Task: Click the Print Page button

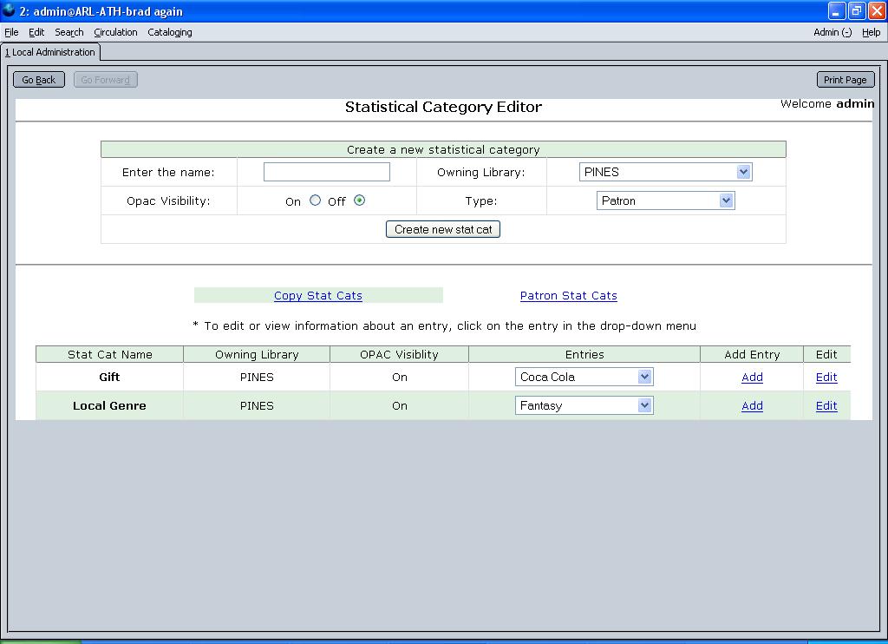Action: (845, 80)
